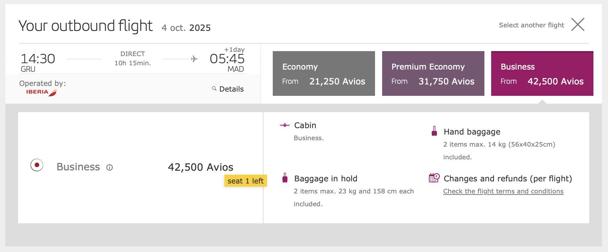
Task: Click the Cabin airplane icon
Action: click(x=285, y=125)
